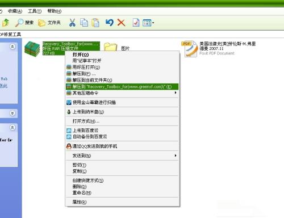Open the 收藏(A) menu
Viewport: 284px width, 218px height.
point(15,11)
